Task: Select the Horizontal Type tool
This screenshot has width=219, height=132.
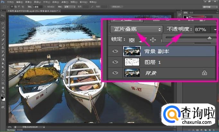Action: pos(3,75)
